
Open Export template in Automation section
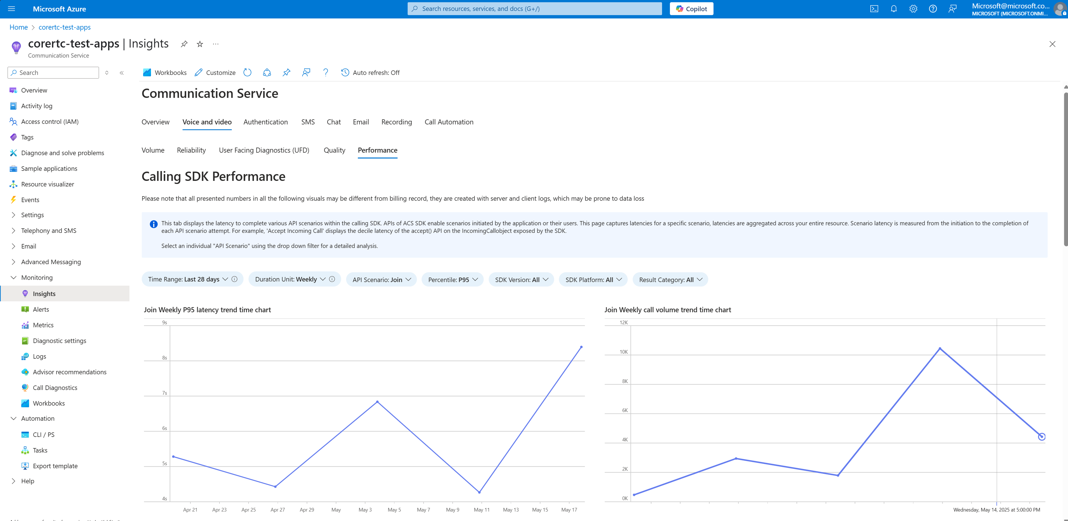pyautogui.click(x=55, y=466)
